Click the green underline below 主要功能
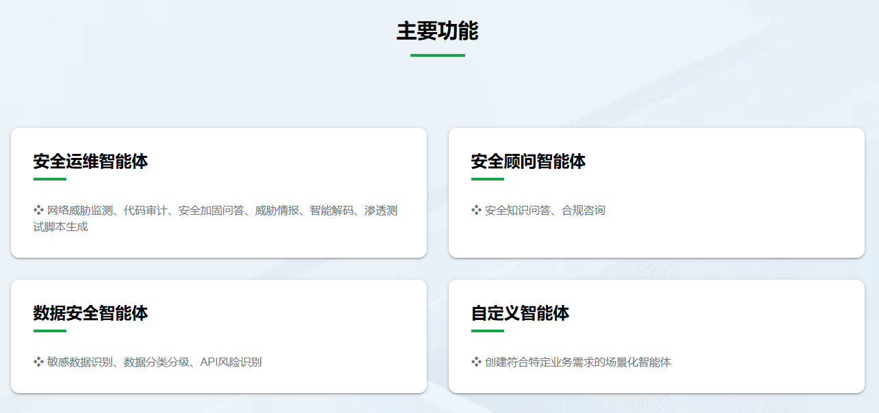This screenshot has height=413, width=879. [x=437, y=55]
